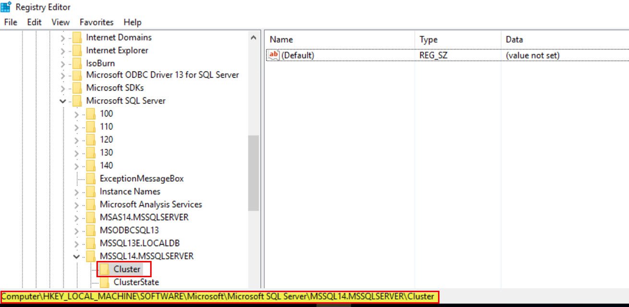Expand the Internet Explorer key

click(63, 50)
